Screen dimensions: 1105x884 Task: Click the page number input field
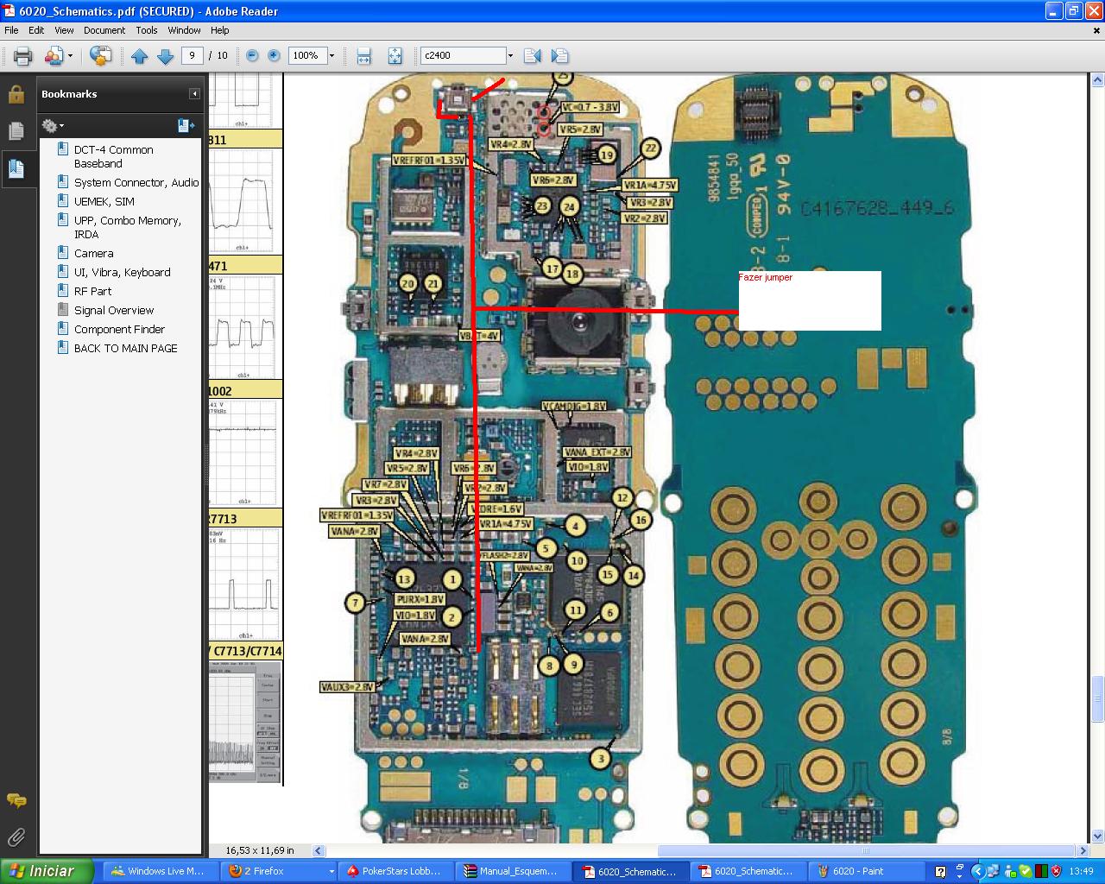tap(192, 55)
